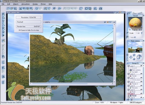This screenshot has height=105, width=145.
Task: Collapse the Main camera panel
Action: [143, 41]
